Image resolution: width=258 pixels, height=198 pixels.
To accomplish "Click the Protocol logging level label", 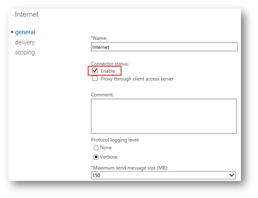I will click(115, 140).
